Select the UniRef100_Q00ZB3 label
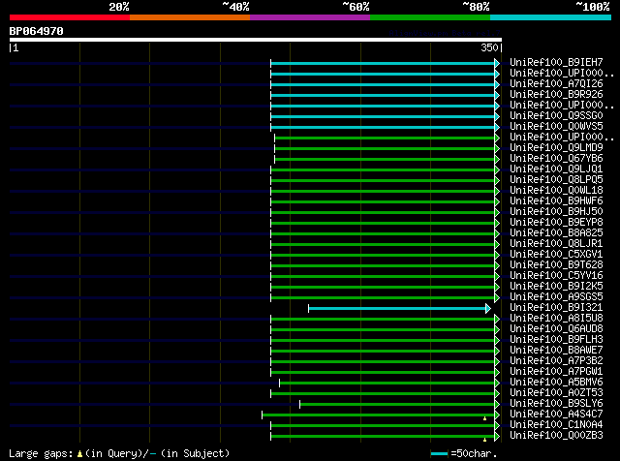 click(x=556, y=436)
